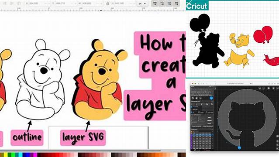Image resolution: width=279 pixels, height=157 pixels.
Task: Open the px units dropdown
Action: tap(142, 3)
